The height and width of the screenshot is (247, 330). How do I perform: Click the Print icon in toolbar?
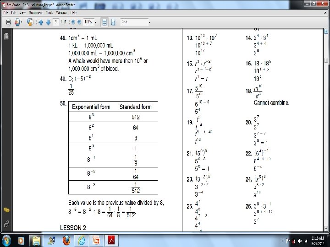pos(8,22)
